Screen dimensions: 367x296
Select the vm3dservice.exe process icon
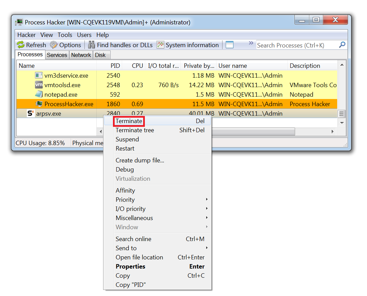(39, 75)
